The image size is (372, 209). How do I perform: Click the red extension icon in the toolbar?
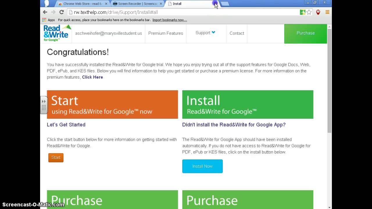point(318,12)
